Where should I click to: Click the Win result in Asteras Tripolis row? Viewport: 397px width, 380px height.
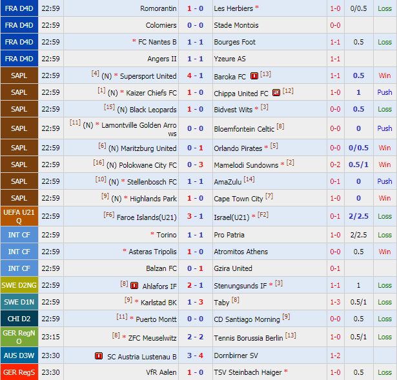(x=385, y=252)
